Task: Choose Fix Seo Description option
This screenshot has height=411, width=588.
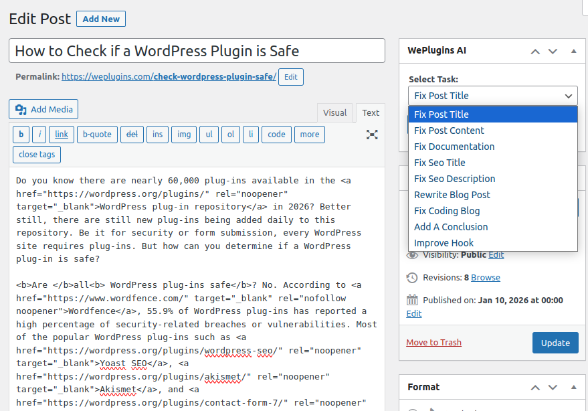Action: pyautogui.click(x=454, y=179)
